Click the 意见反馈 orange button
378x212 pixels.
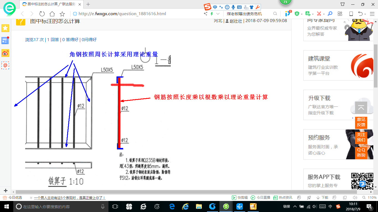361,122
